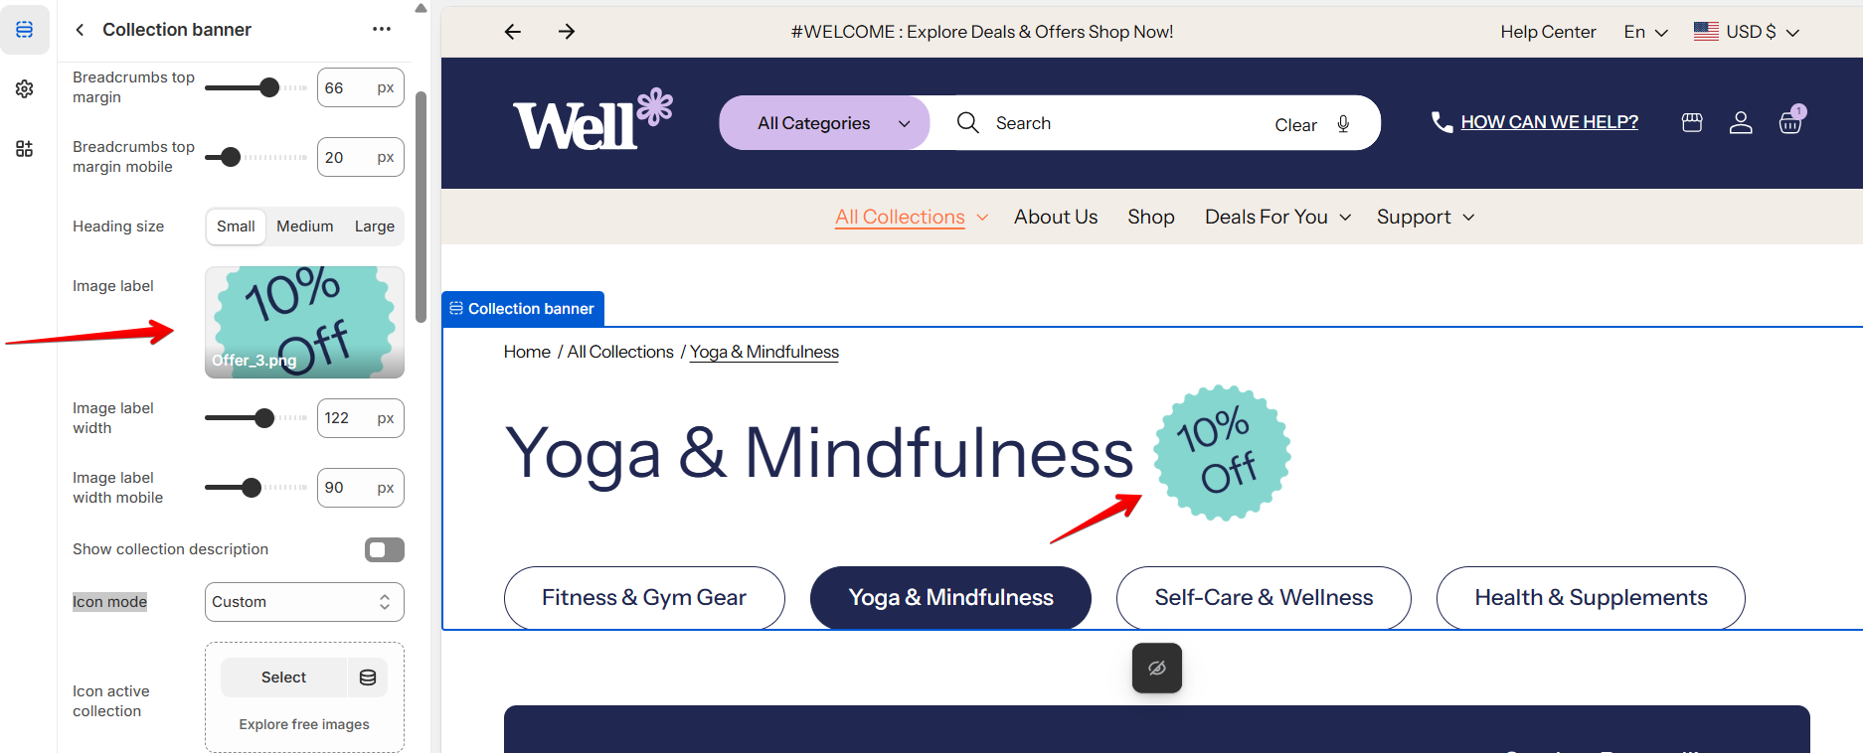Open the Icon mode Custom dropdown
The width and height of the screenshot is (1863, 753).
pos(304,602)
